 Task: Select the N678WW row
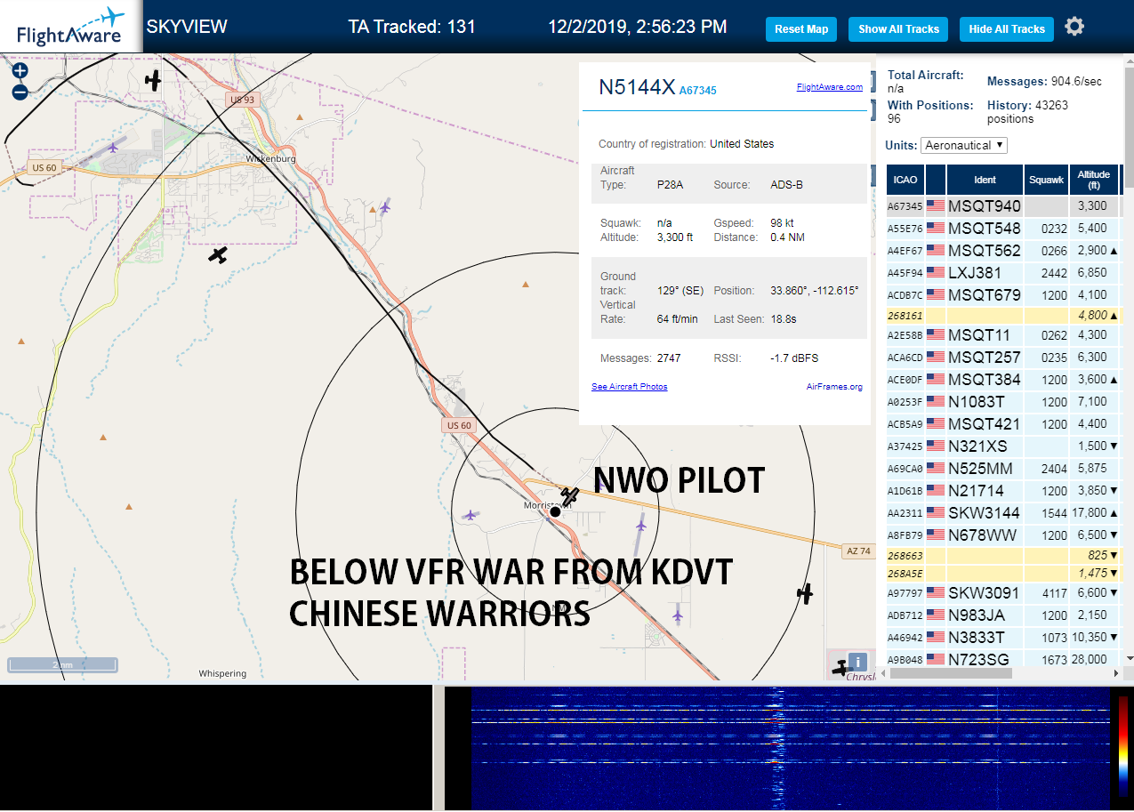click(x=1003, y=535)
